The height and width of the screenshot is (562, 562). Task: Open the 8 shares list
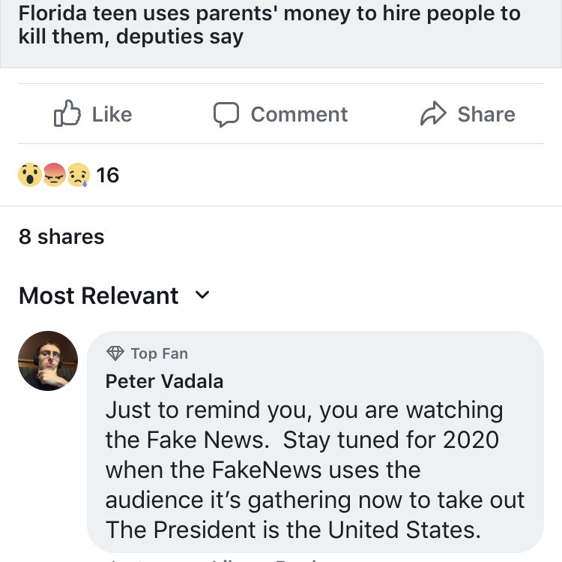tap(61, 236)
